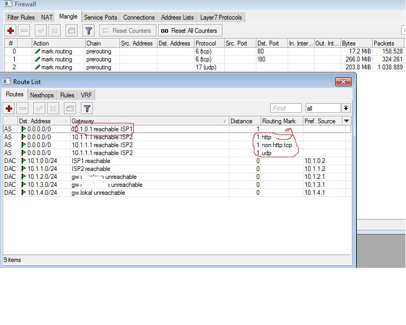The image size is (406, 325).
Task: Open Service Ports tab
Action: click(100, 17)
